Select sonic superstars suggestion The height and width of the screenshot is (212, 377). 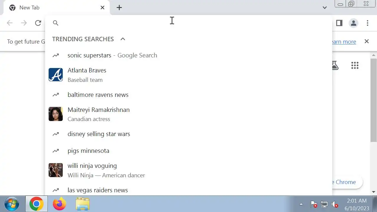188,55
